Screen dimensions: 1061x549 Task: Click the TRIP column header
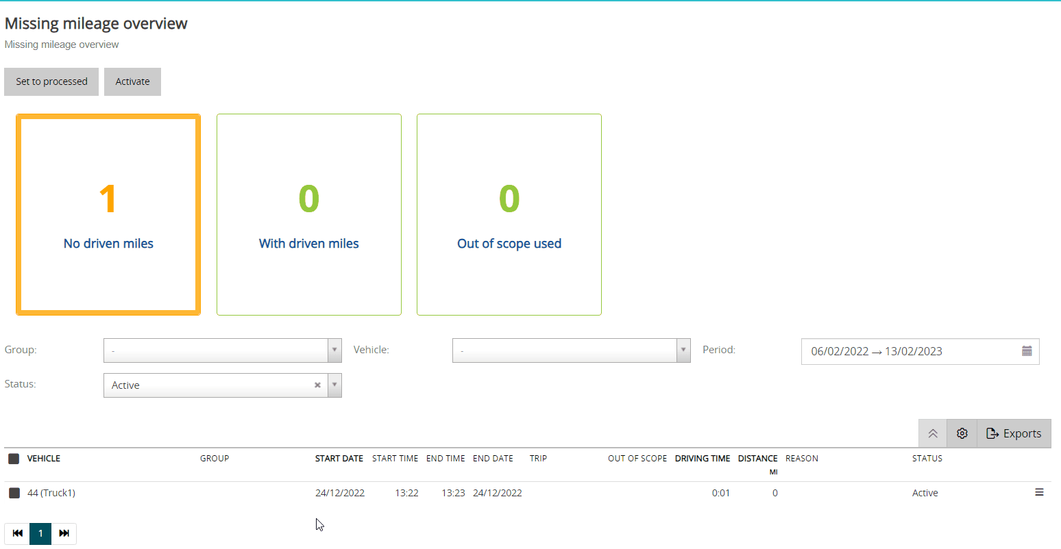coord(538,459)
